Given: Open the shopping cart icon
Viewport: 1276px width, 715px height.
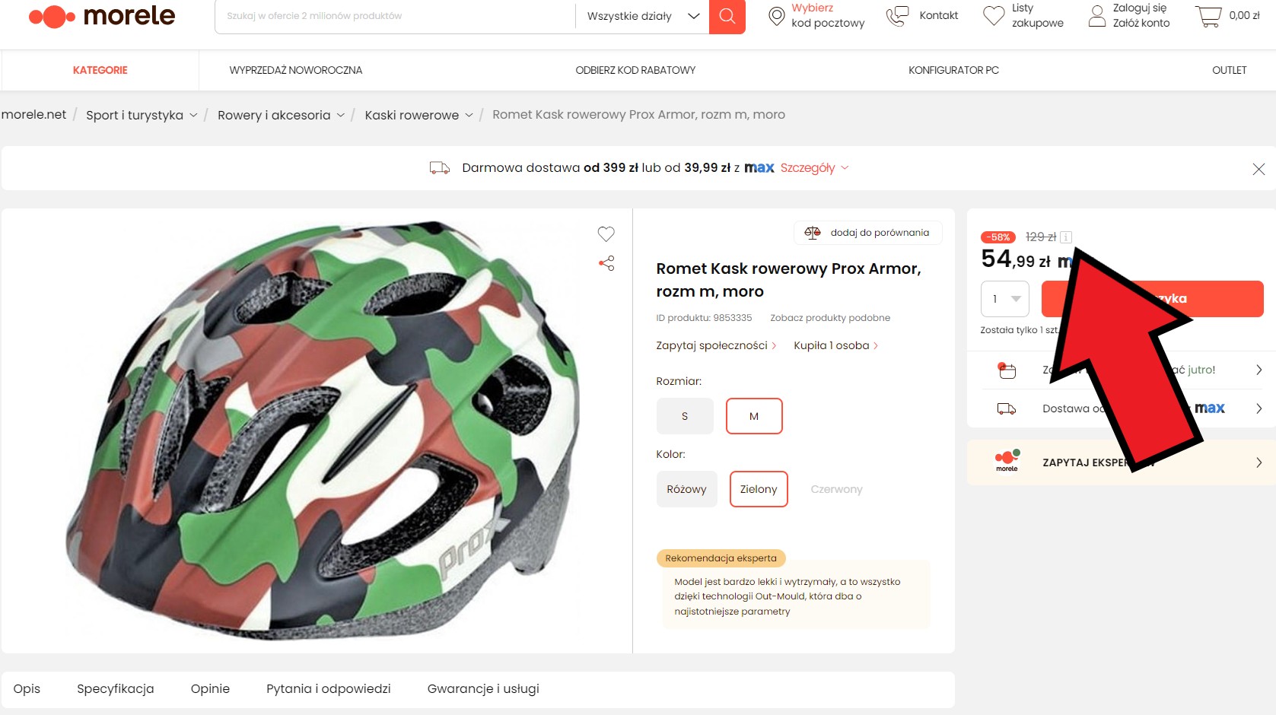Looking at the screenshot, I should click(x=1208, y=16).
